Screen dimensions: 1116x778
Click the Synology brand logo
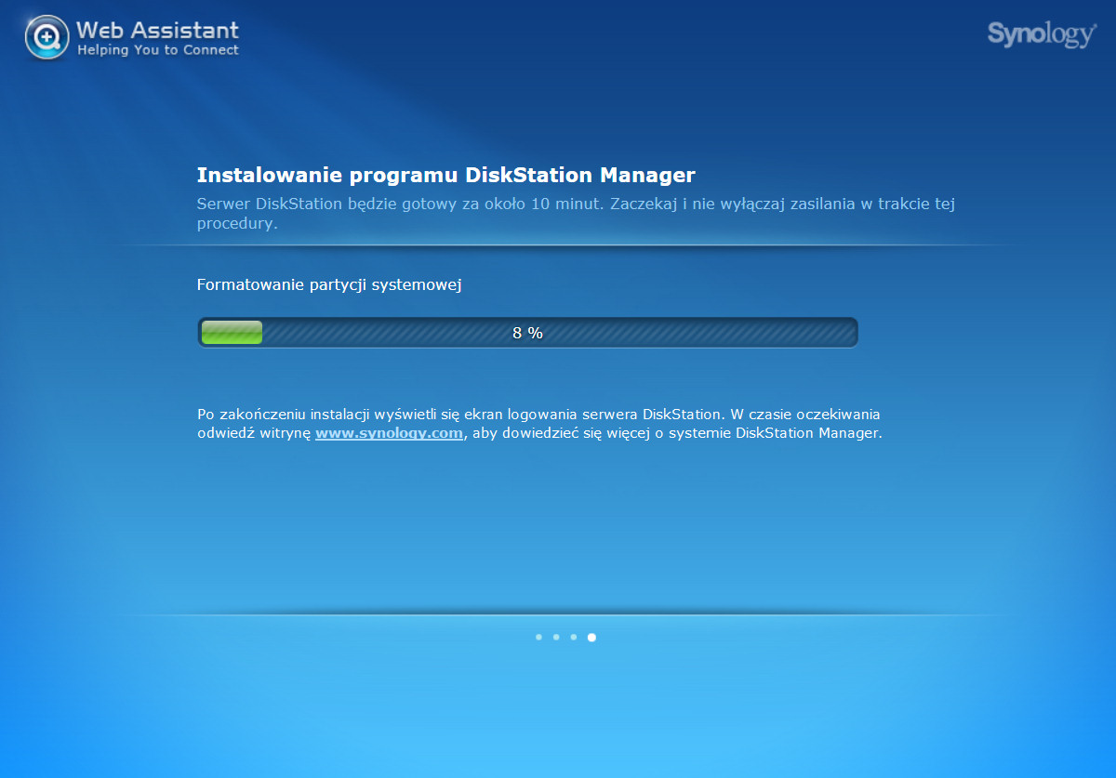pos(1042,34)
